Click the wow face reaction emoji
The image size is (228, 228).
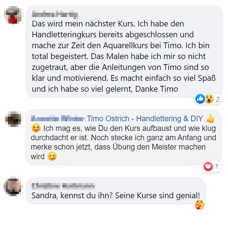pos(209,99)
